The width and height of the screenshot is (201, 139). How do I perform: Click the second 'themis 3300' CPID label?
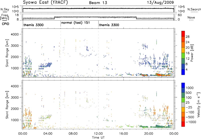[x=109, y=25]
